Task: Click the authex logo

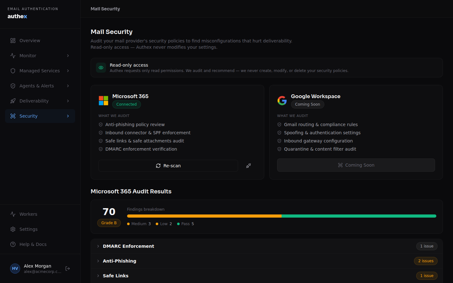Action: point(17,16)
